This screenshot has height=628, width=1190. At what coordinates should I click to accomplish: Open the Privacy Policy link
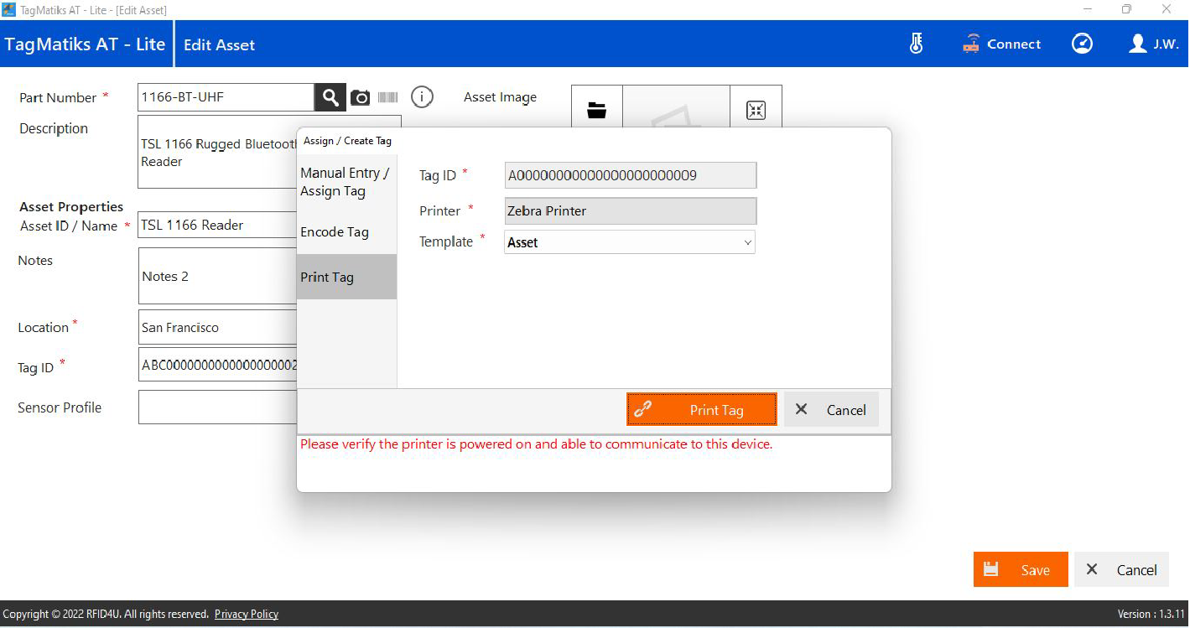click(247, 615)
